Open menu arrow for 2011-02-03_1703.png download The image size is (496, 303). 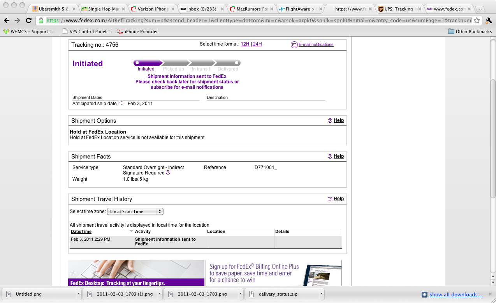click(241, 294)
